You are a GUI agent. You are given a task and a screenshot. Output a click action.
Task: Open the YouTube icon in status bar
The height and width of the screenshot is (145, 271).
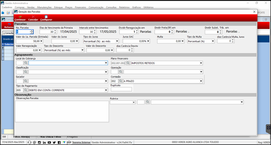[49, 142]
